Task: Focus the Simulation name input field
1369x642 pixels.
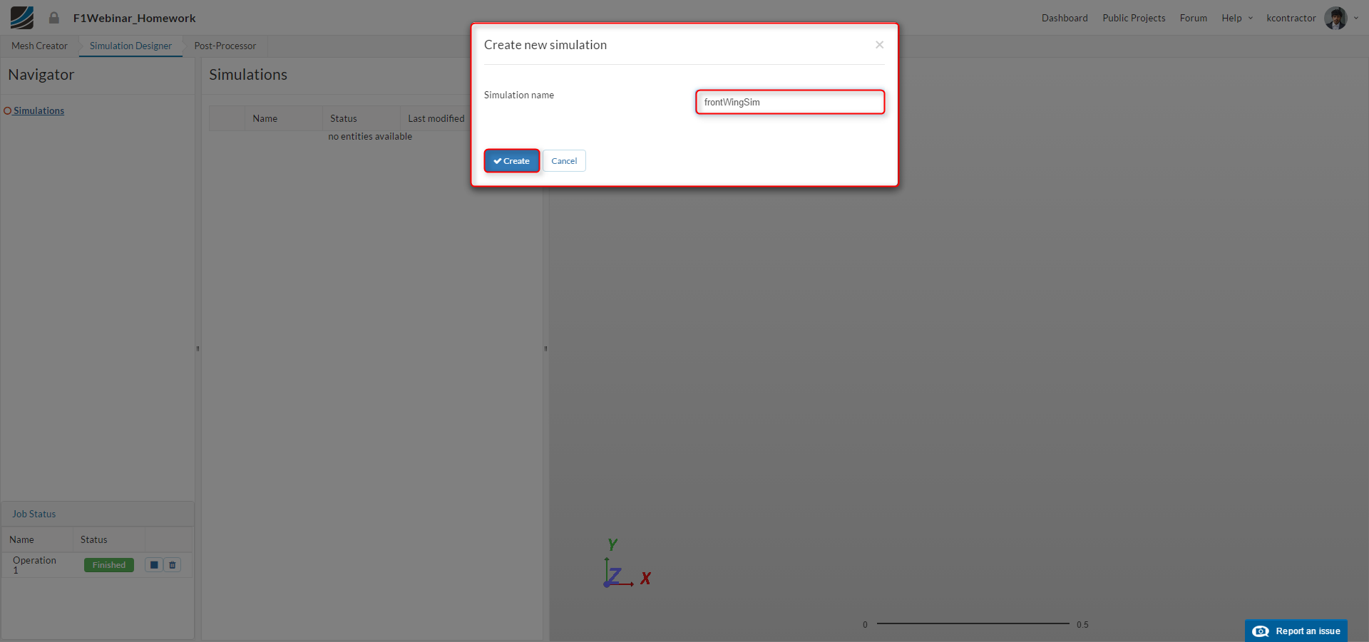Action: [790, 102]
